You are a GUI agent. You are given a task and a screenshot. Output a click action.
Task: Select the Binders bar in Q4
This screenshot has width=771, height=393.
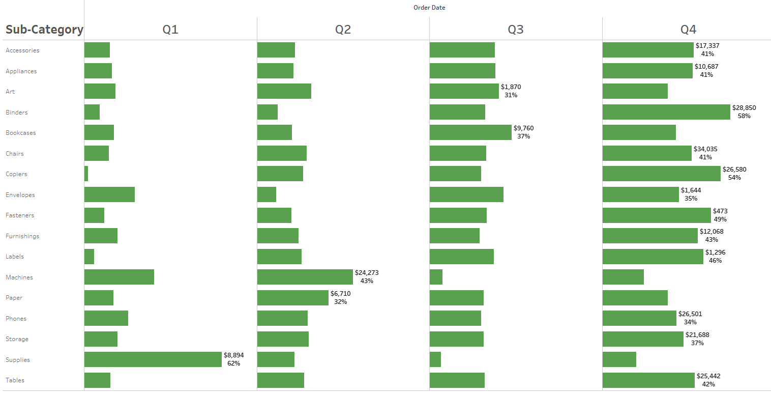[666, 112]
